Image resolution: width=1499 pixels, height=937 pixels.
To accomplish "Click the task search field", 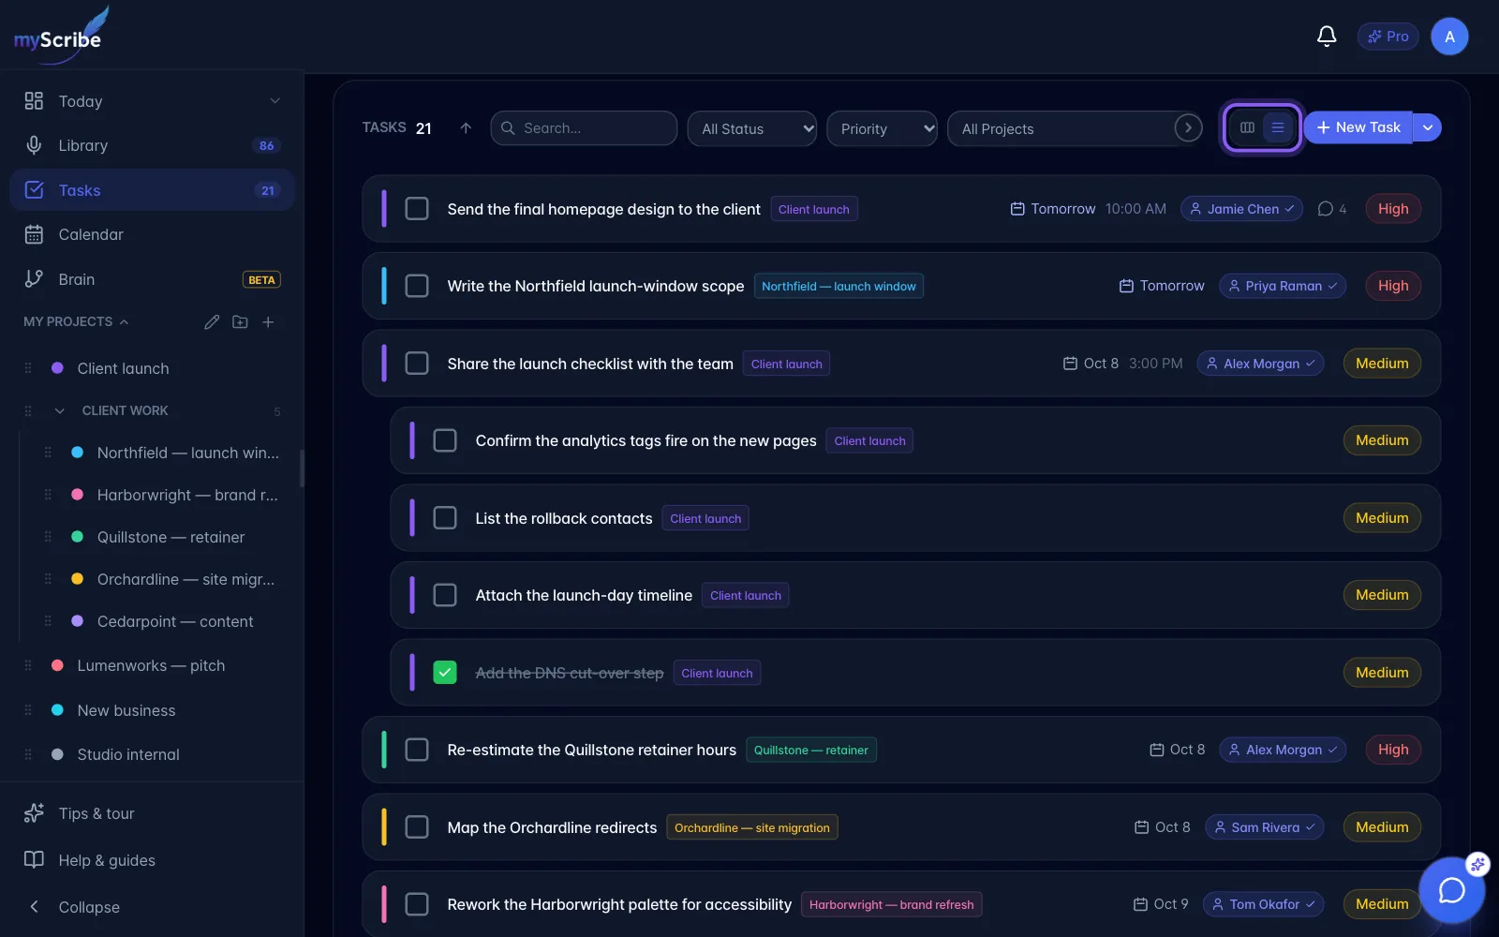I will click(584, 128).
